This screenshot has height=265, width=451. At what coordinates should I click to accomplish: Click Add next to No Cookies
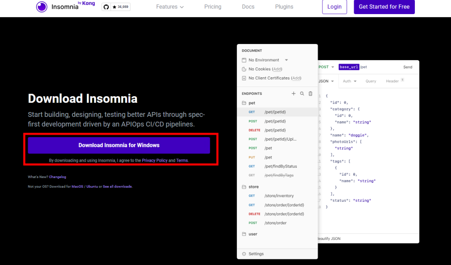(x=277, y=69)
